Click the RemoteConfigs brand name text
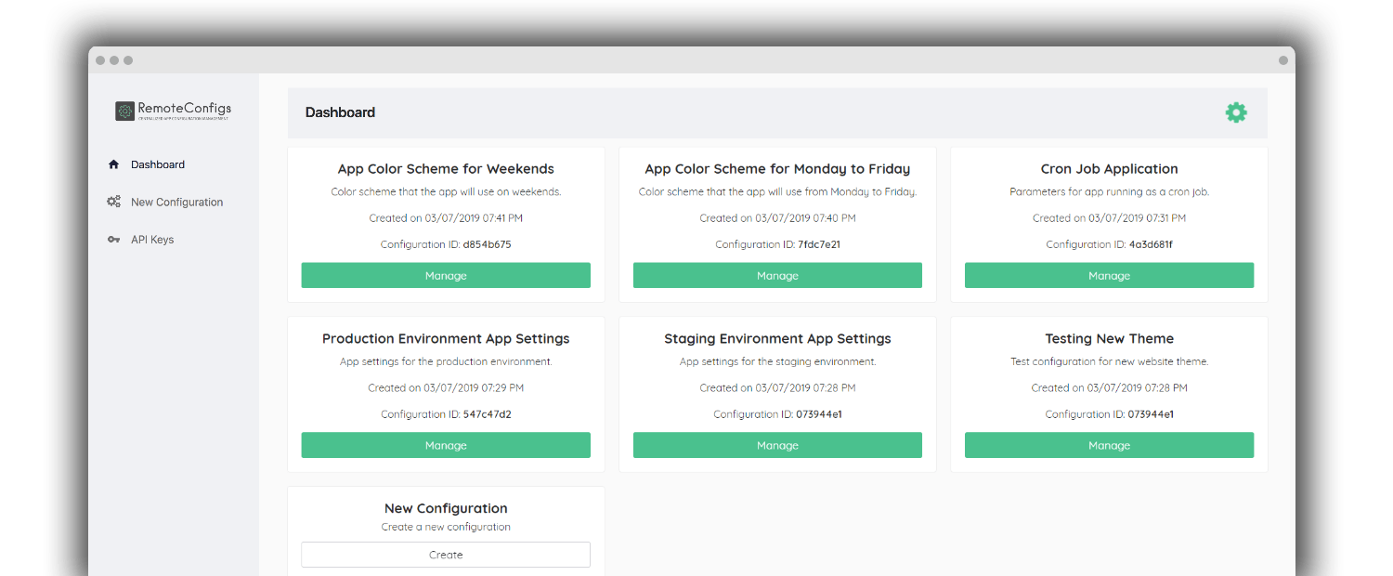Screen dimensions: 1393x576 coord(184,109)
